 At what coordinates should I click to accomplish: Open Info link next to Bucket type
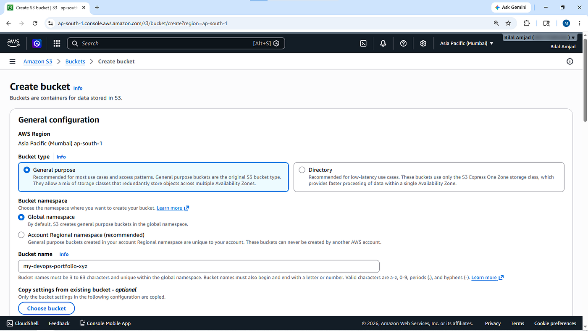(x=61, y=157)
